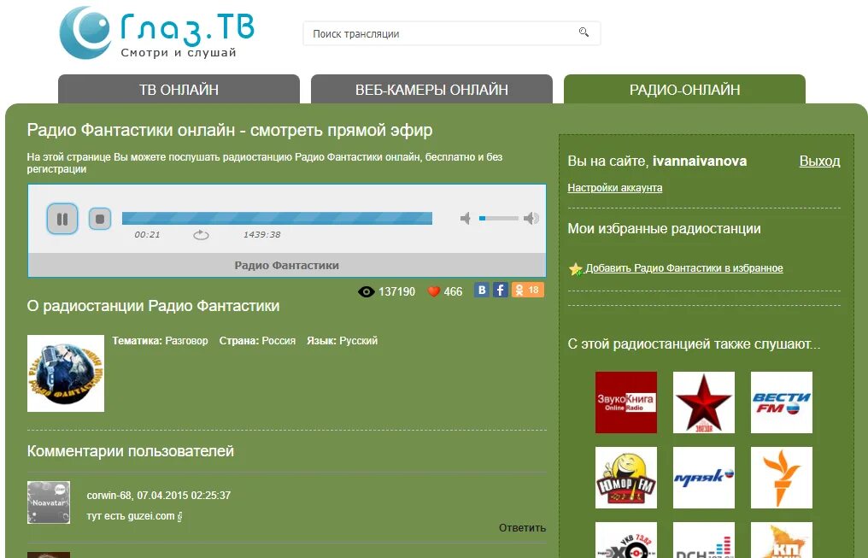
Task: Open the Радио Фантастики station logo
Action: (x=66, y=373)
